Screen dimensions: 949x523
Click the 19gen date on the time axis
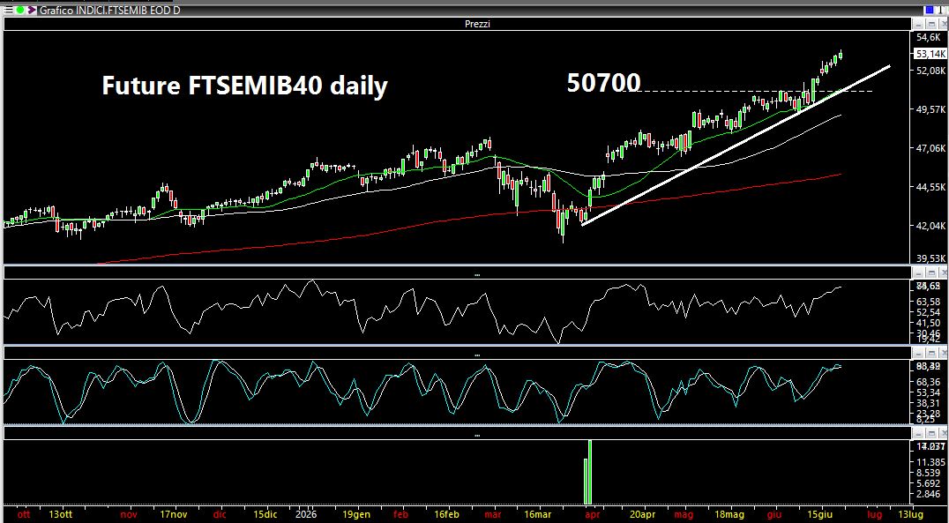point(355,514)
